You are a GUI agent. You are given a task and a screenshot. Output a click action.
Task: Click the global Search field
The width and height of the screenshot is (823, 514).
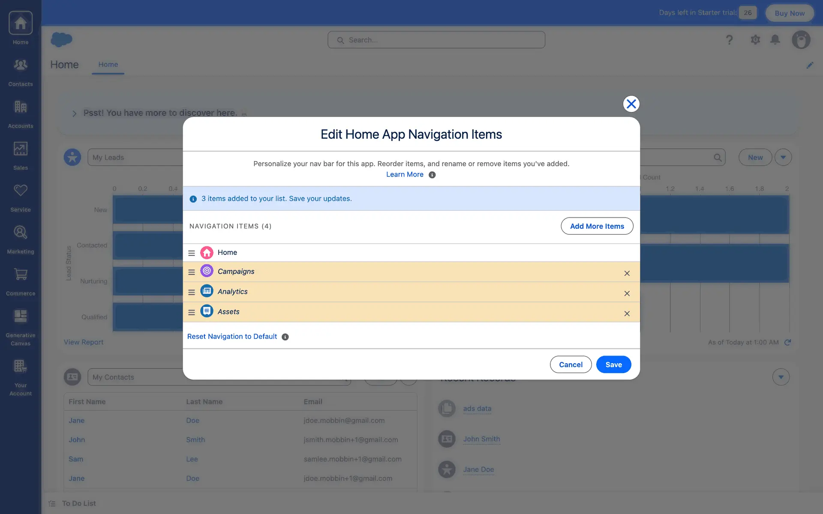(436, 40)
